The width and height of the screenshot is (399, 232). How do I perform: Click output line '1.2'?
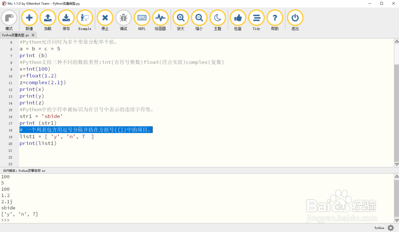[5, 195]
